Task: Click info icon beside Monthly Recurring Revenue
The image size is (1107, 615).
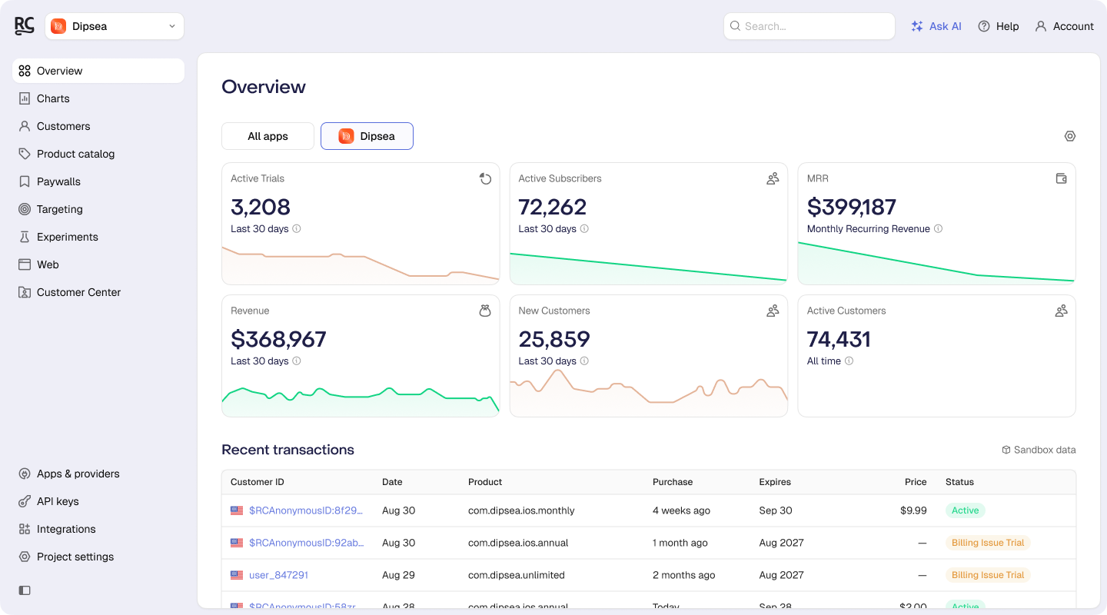Action: [x=938, y=229]
